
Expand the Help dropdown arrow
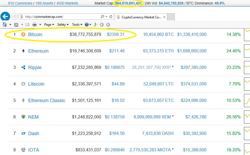click(x=90, y=25)
